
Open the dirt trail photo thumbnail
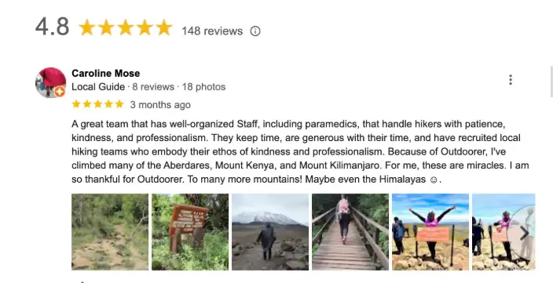click(110, 232)
